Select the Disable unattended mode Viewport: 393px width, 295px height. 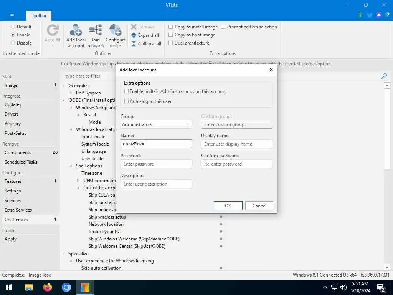coord(21,43)
